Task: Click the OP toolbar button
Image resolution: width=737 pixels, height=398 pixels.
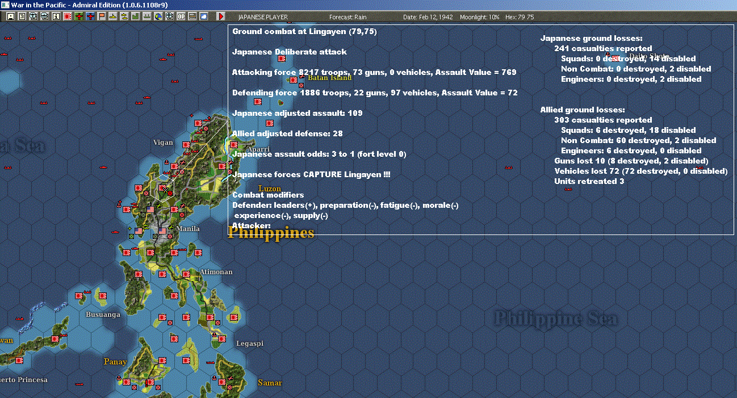Action: click(x=181, y=16)
